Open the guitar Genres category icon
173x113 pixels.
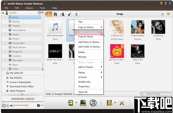[x=69, y=14]
